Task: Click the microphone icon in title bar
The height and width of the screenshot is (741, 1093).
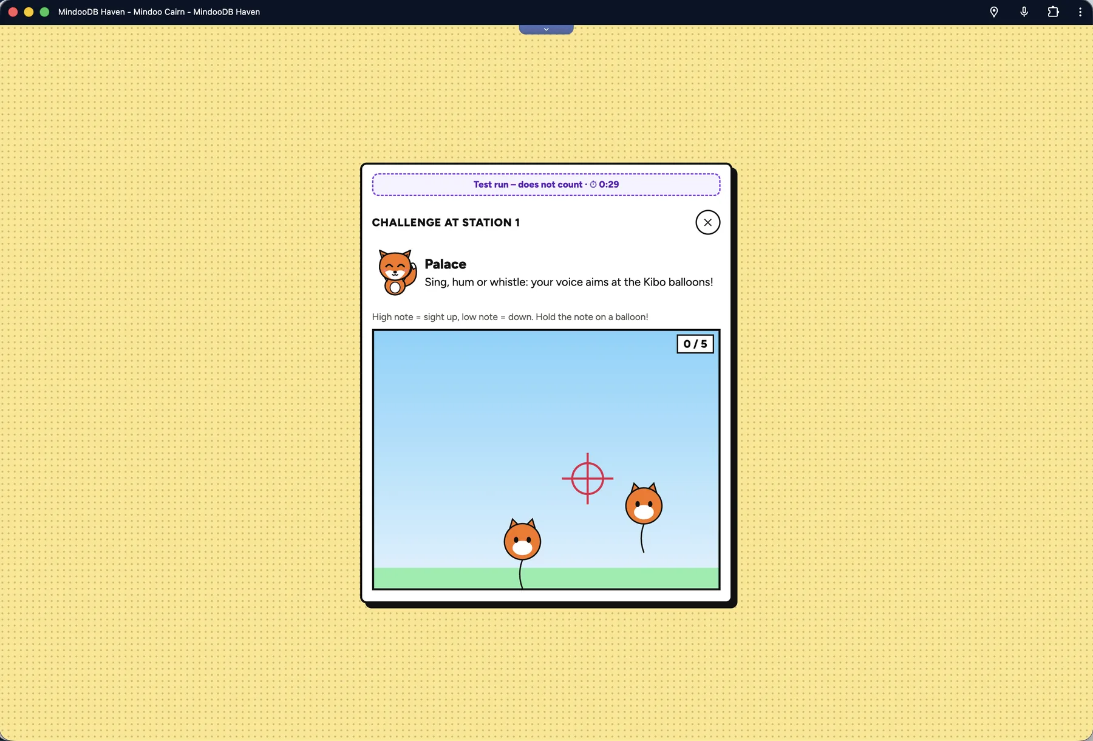Action: pos(1024,12)
